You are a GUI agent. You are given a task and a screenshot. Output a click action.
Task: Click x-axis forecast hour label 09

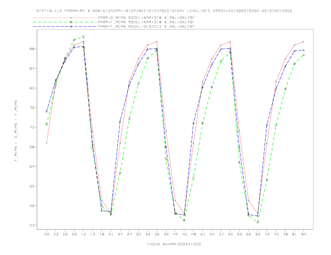pyautogui.click(x=74, y=234)
